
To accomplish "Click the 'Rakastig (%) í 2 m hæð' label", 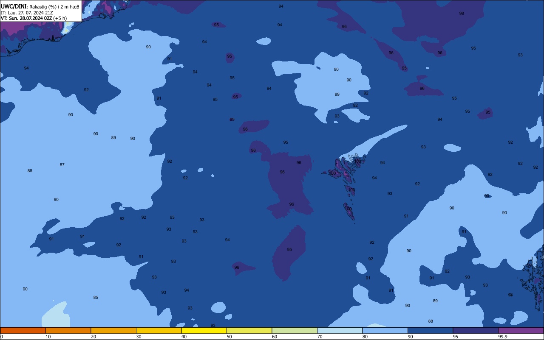I will [54, 7].
